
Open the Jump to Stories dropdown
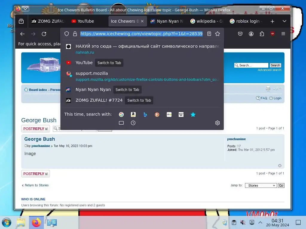261,185
